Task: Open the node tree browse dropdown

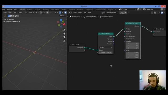Action: [x=103, y=13]
